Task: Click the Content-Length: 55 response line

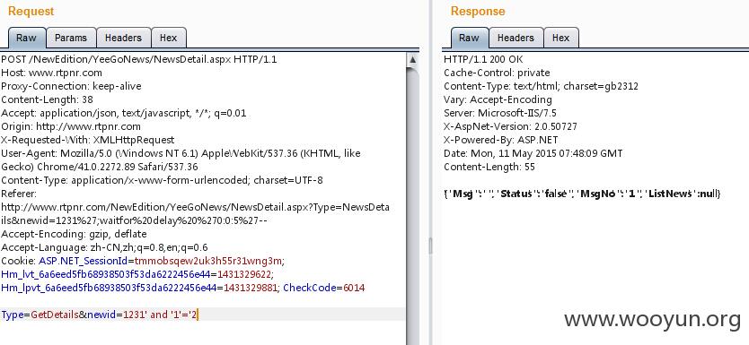Action: [489, 167]
